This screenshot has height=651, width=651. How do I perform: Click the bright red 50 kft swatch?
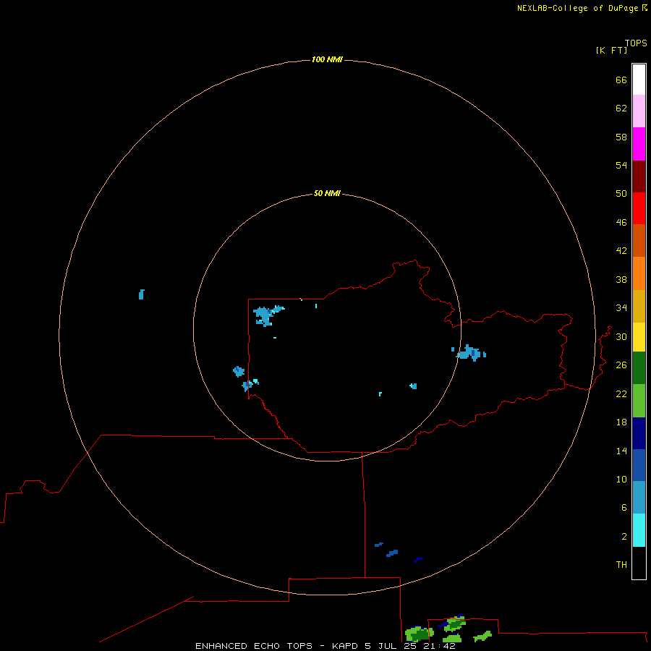coord(639,208)
